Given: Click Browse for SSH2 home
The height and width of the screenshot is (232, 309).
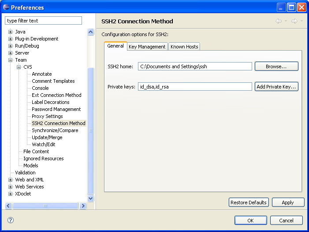Looking at the screenshot, I should click(276, 66).
